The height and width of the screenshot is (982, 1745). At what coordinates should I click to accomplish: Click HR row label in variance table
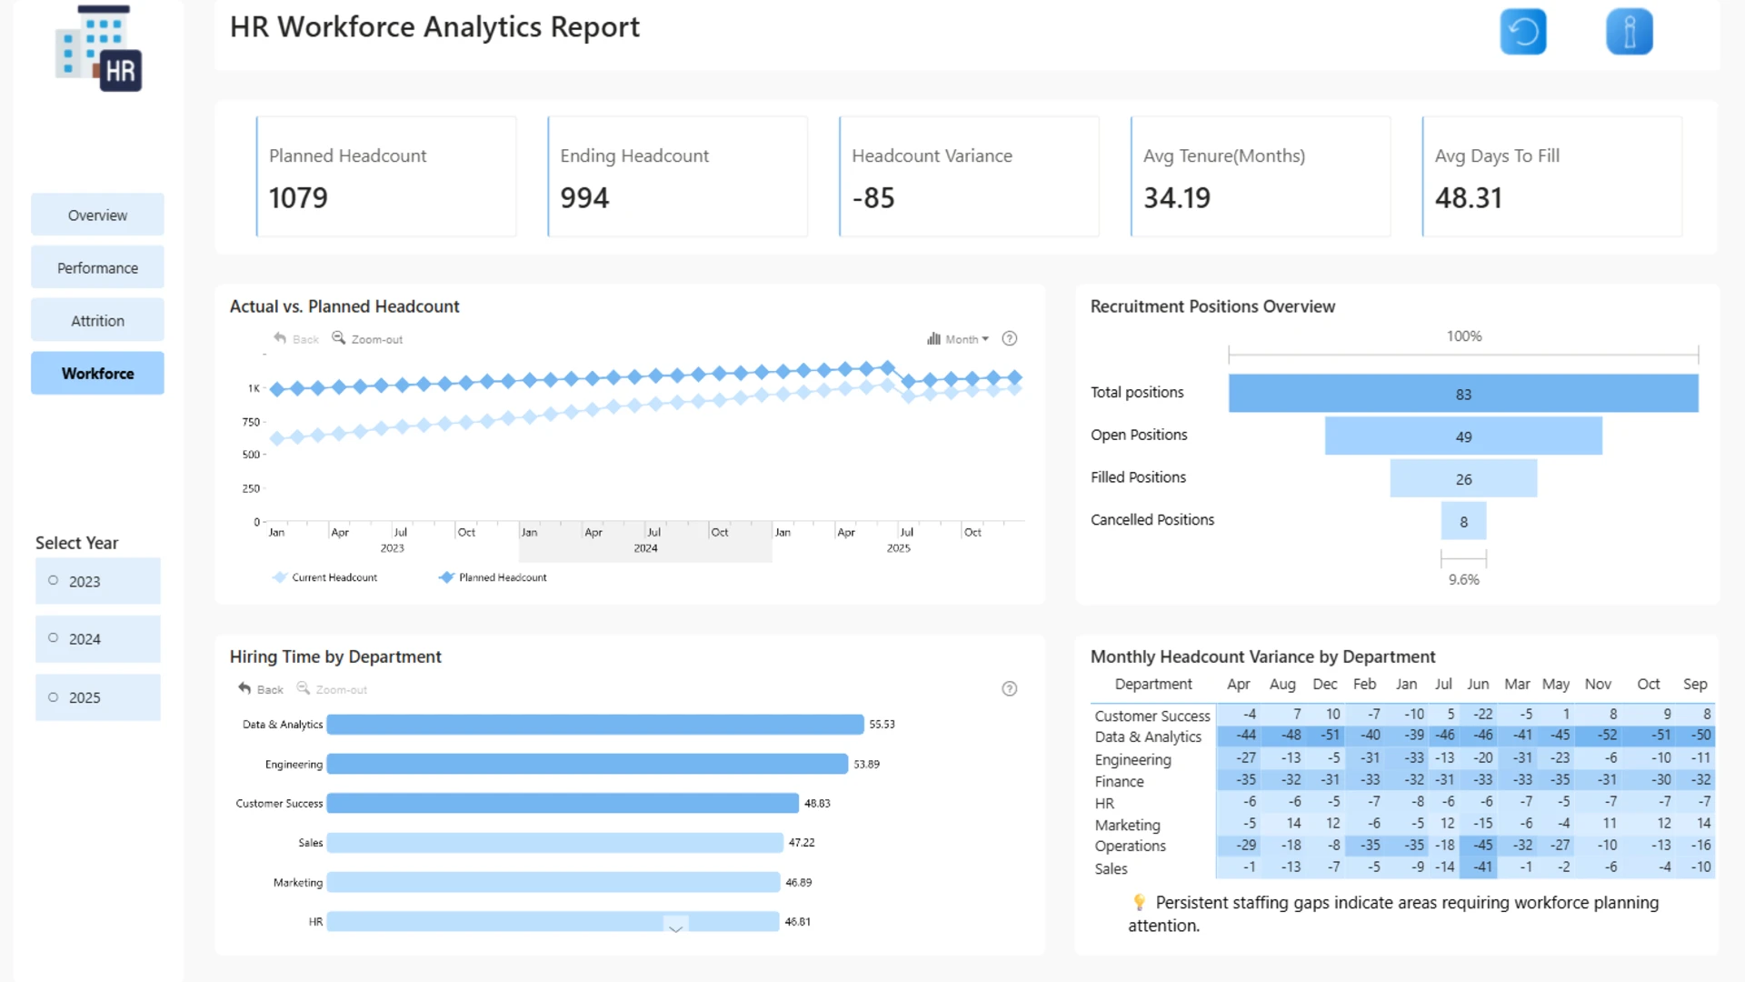(1104, 803)
